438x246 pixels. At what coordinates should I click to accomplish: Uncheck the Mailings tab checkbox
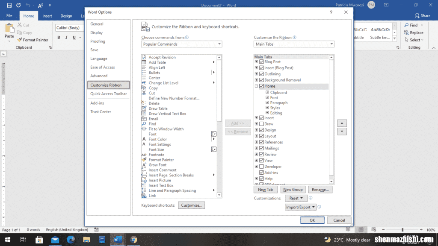(261, 148)
